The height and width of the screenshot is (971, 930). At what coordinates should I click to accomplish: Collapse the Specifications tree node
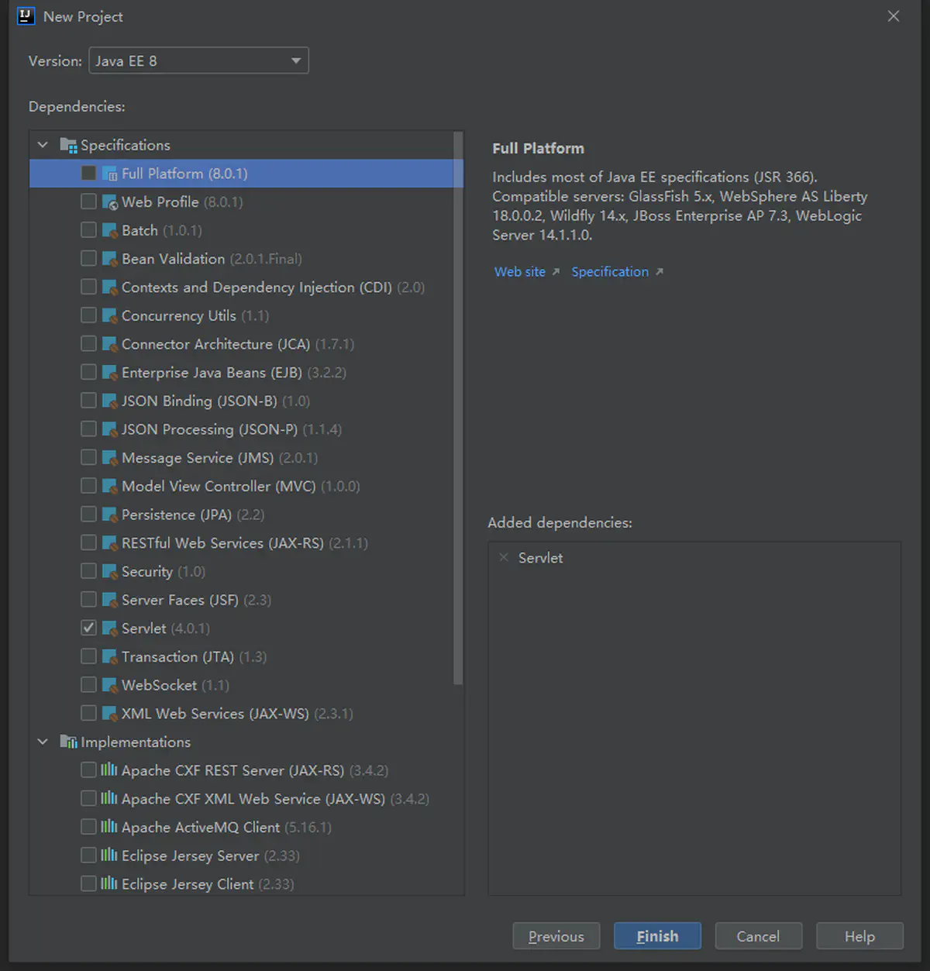pyautogui.click(x=43, y=145)
